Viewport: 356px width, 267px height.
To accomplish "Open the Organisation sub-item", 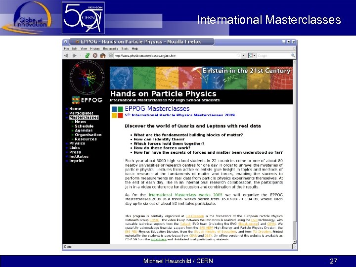I will tap(88, 134).
